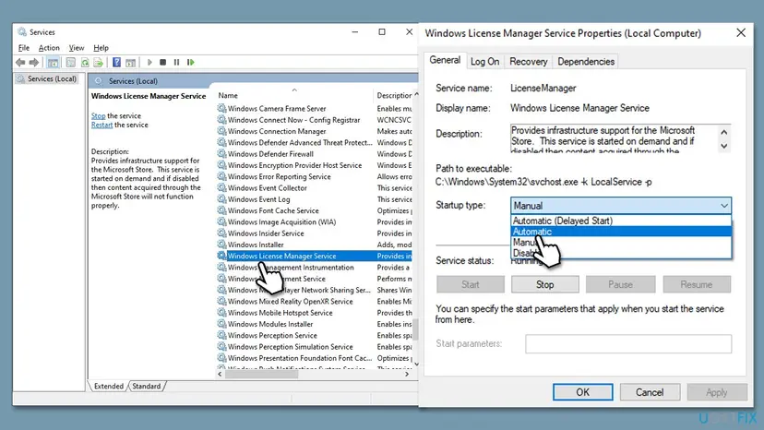
Task: Click the Cancel button
Action: pyautogui.click(x=650, y=392)
